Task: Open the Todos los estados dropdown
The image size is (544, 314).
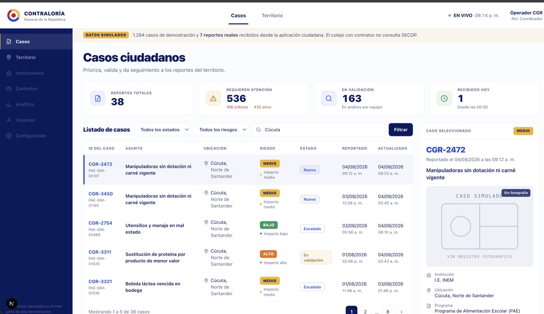Action: [163, 130]
